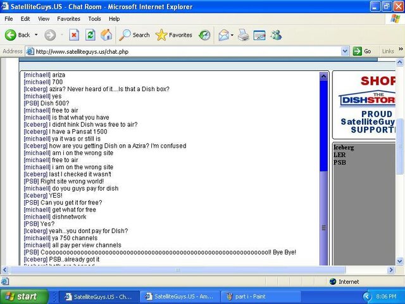This screenshot has height=304, width=405.
Task: Expand the Links toolbar chevron
Action: [401, 49]
